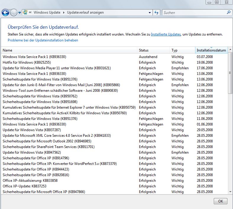This screenshot has height=209, width=233.
Task: Click the scrollbar up arrow
Action: pos(230,49)
